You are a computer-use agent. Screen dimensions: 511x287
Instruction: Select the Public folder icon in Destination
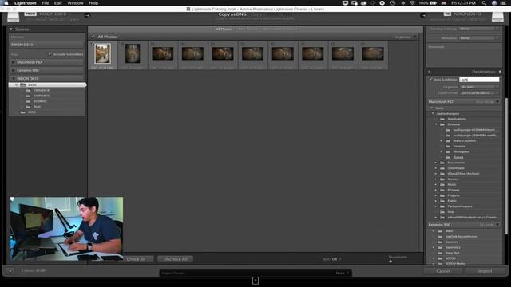442,201
